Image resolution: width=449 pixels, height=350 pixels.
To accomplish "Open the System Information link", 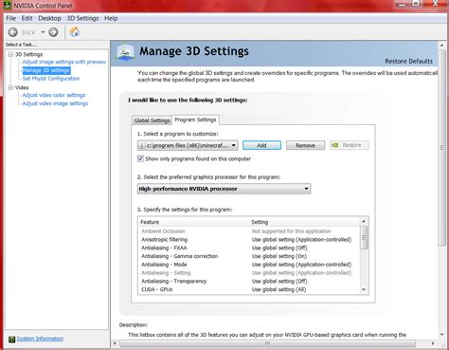I will pos(40,339).
